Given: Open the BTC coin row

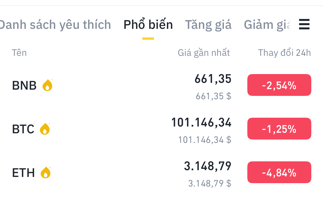Looking at the screenshot, I should 23,129.
